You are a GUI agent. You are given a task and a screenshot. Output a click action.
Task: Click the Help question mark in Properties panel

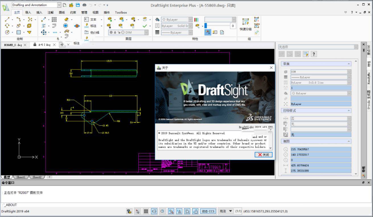314,54
